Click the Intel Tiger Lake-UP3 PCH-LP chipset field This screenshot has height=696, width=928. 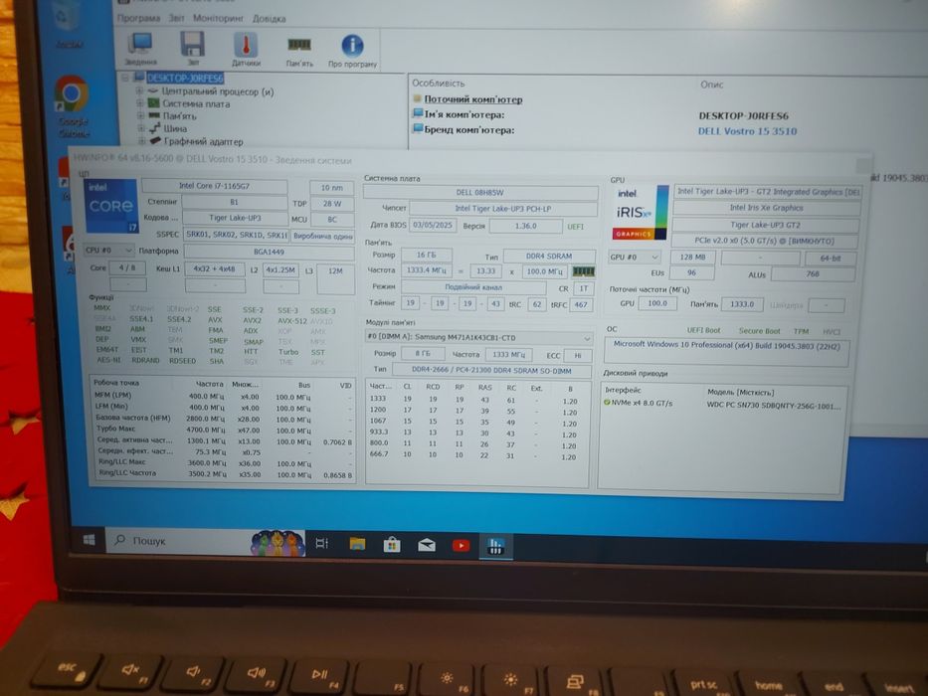[503, 209]
